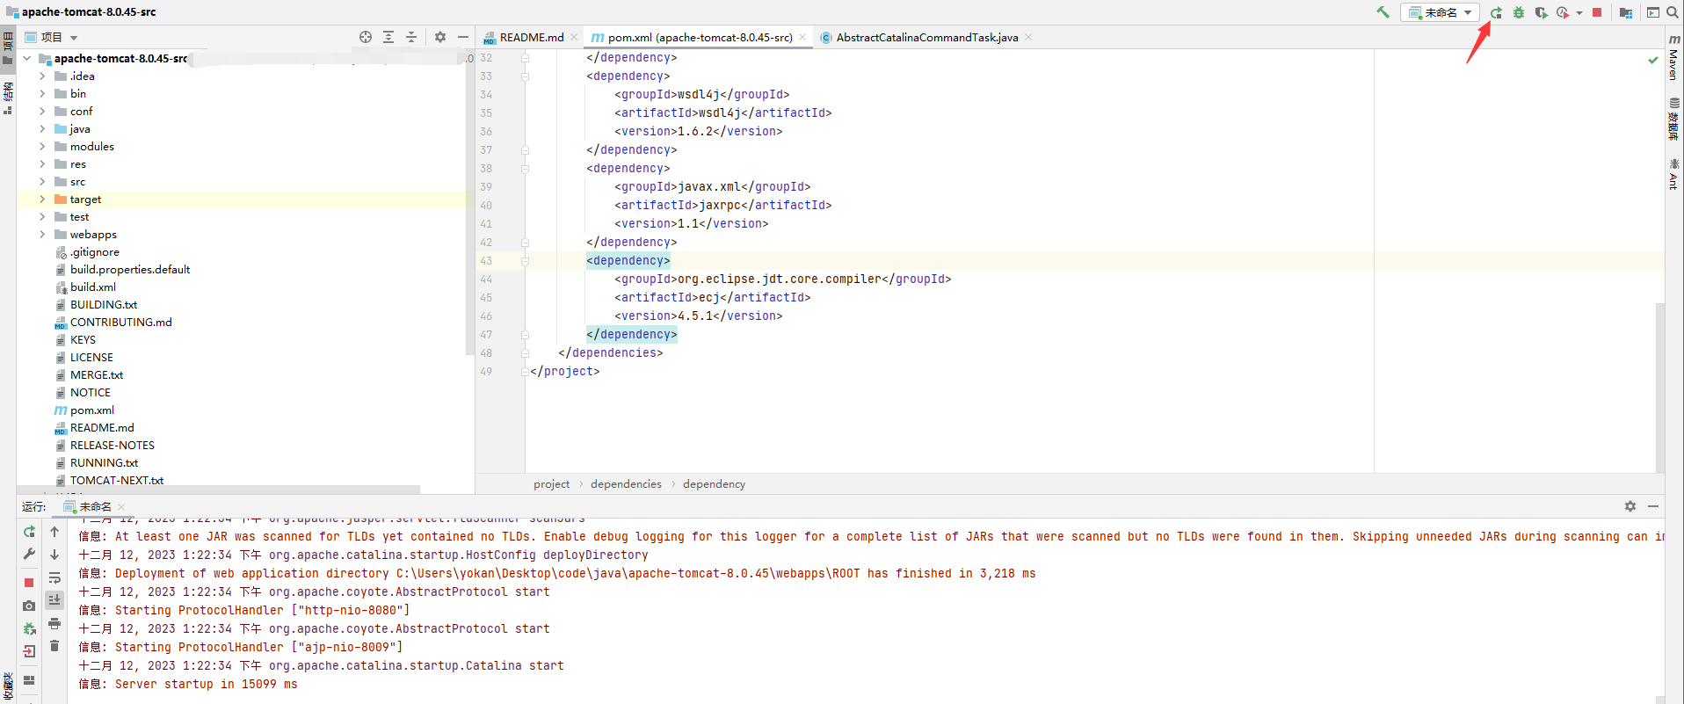1684x704 pixels.
Task: Open the Ant tool window
Action: click(x=1674, y=174)
